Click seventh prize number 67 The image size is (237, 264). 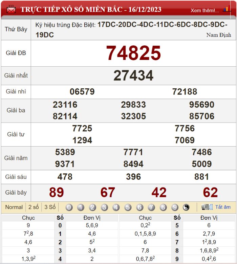click(108, 193)
